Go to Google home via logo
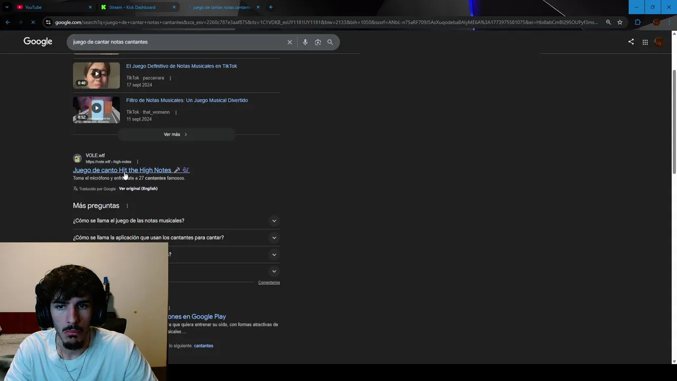Screen dimensions: 677x381 pos(38,42)
